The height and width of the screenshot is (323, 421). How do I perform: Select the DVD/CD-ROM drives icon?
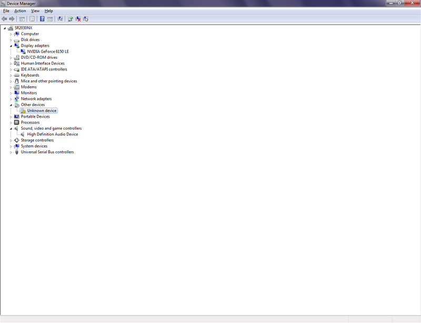[17, 57]
